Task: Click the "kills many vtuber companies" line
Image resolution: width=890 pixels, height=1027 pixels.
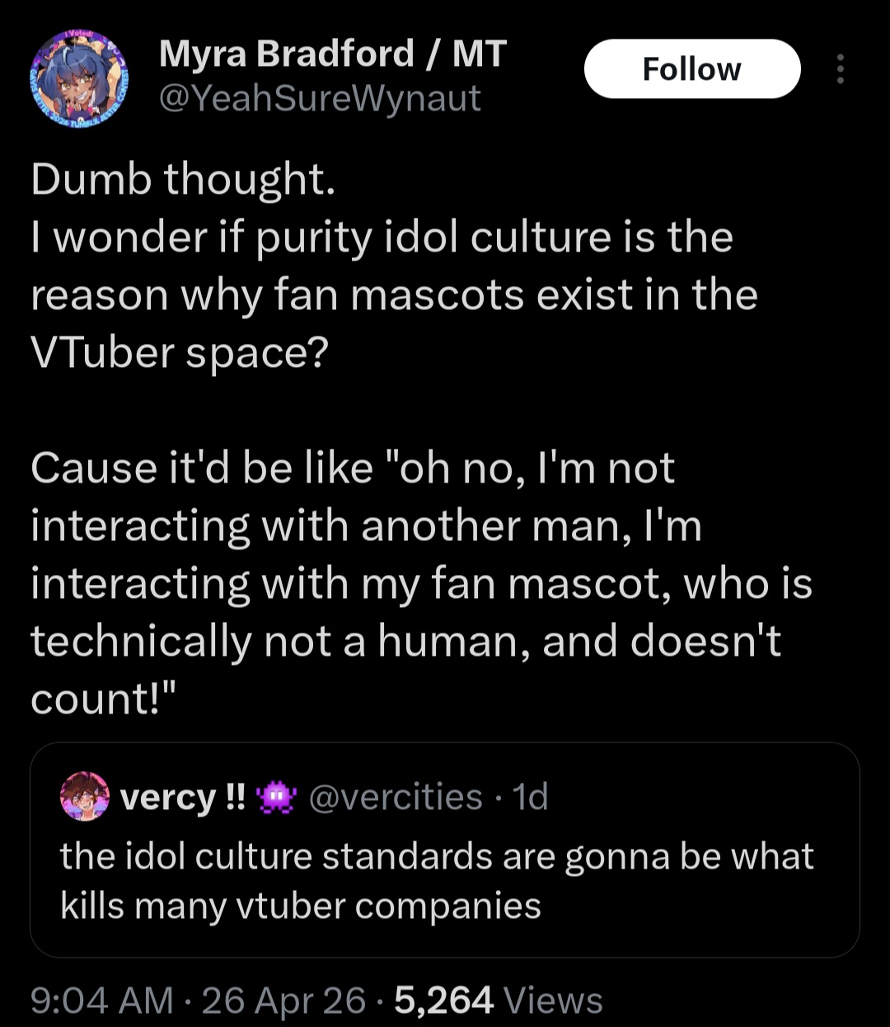Action: click(x=301, y=906)
